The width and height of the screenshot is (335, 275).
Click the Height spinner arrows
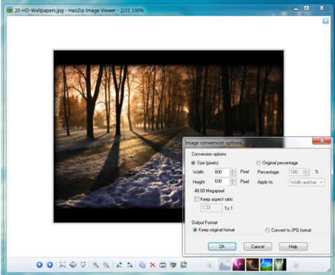pos(232,181)
